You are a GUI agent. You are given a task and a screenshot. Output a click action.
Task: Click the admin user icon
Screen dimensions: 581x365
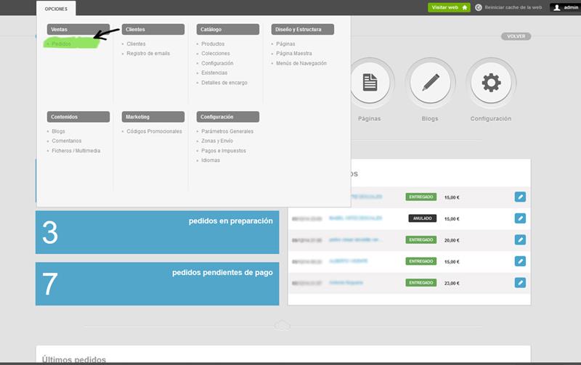click(557, 7)
